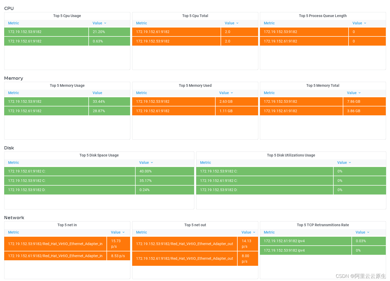Select the 21.20% CPU usage cell
Image resolution: width=390 pixels, height=281 pixels.
pyautogui.click(x=110, y=32)
